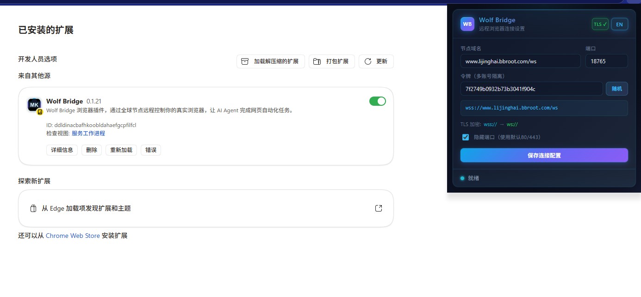This screenshot has width=641, height=297.
Task: Click the 删除 button
Action: click(x=92, y=150)
